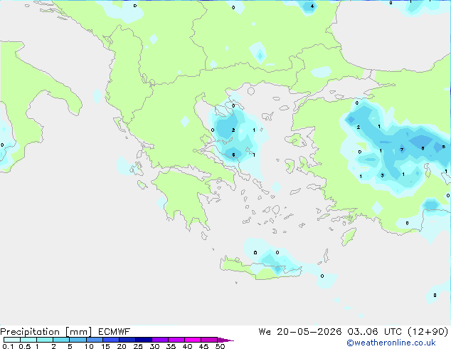Click the 1–2 mm legend color swatch
Viewport: 451px width, 349px height.
[45, 340]
